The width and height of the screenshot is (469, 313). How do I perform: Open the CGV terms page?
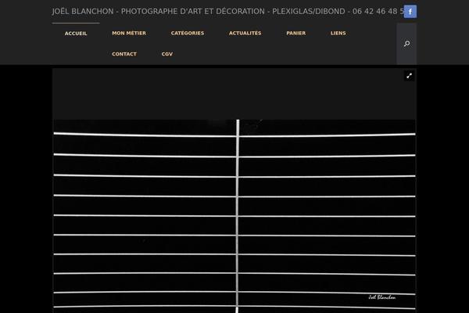(x=167, y=54)
